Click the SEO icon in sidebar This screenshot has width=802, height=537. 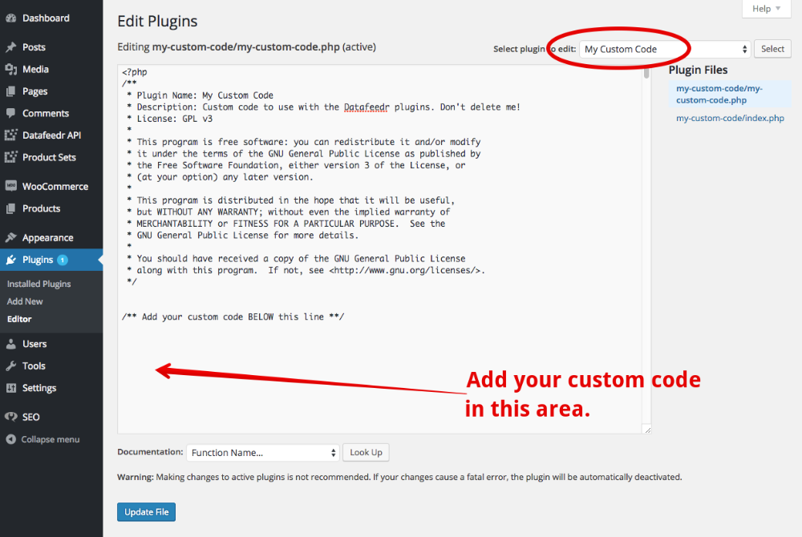[10, 417]
